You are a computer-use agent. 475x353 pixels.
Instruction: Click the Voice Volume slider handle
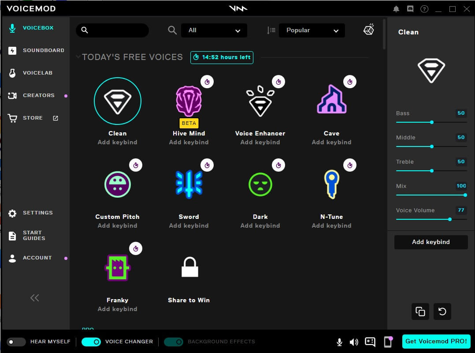[450, 219]
